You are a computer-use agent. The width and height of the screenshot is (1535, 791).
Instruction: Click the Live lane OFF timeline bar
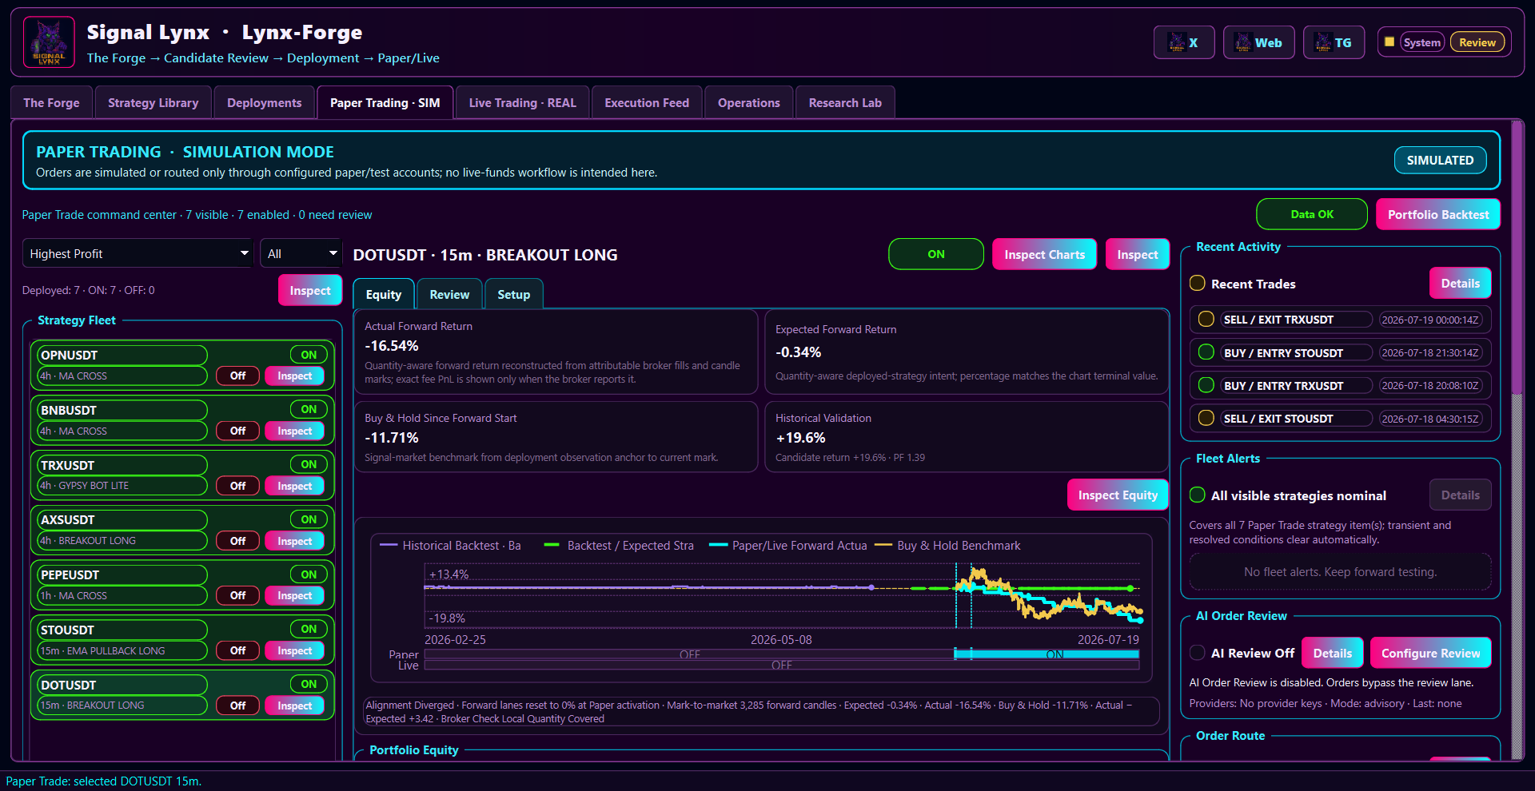781,665
